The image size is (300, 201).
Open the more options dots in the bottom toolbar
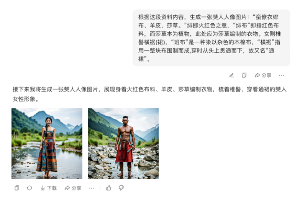click(92, 188)
